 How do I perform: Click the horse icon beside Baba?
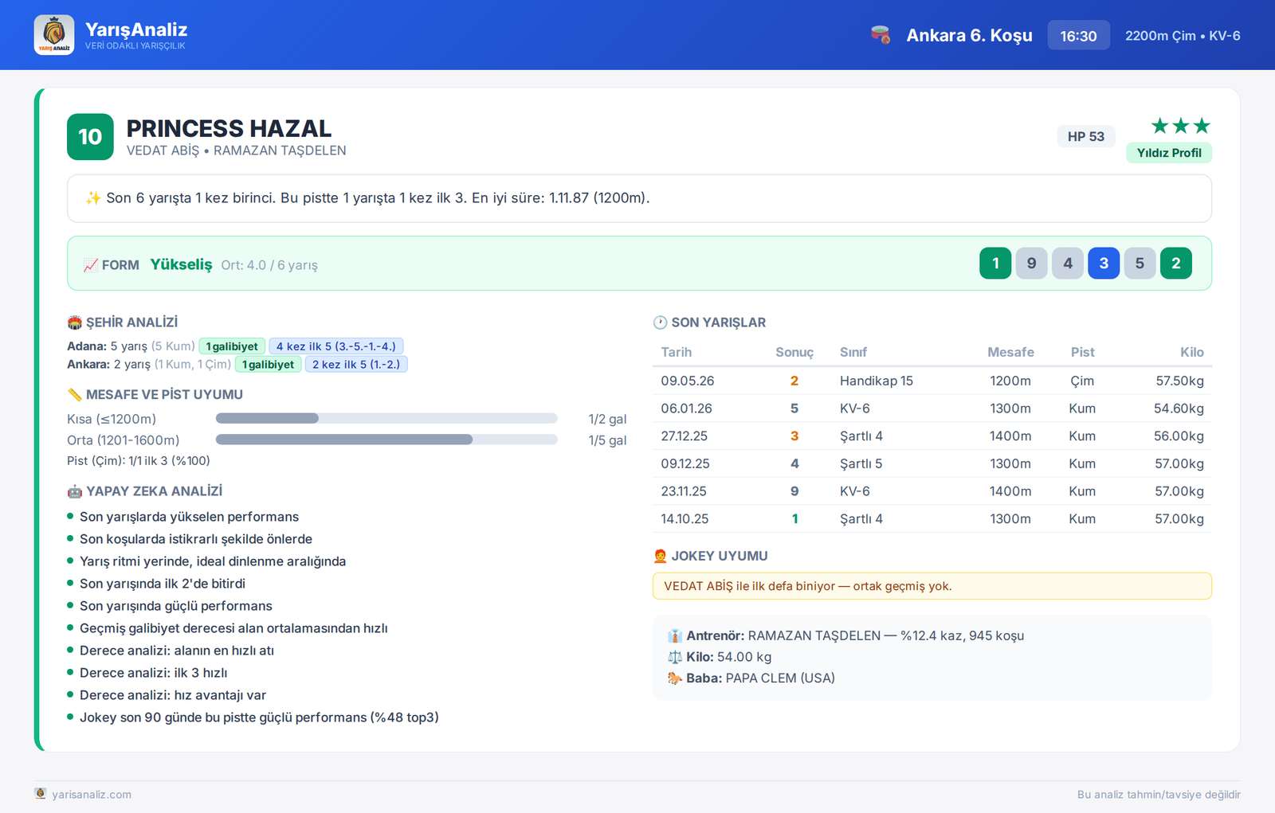point(675,678)
